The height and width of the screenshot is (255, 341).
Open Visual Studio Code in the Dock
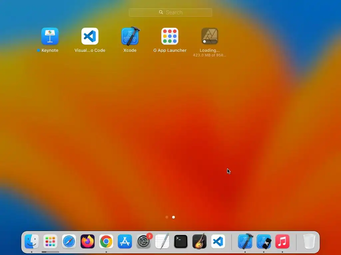(218, 241)
